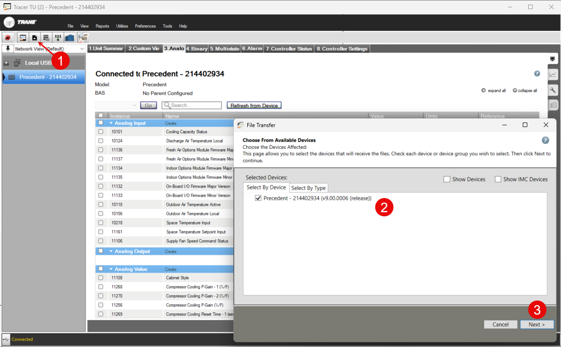Click Create link in Analog Value header
Image resolution: width=561 pixels, height=347 pixels.
click(x=171, y=269)
